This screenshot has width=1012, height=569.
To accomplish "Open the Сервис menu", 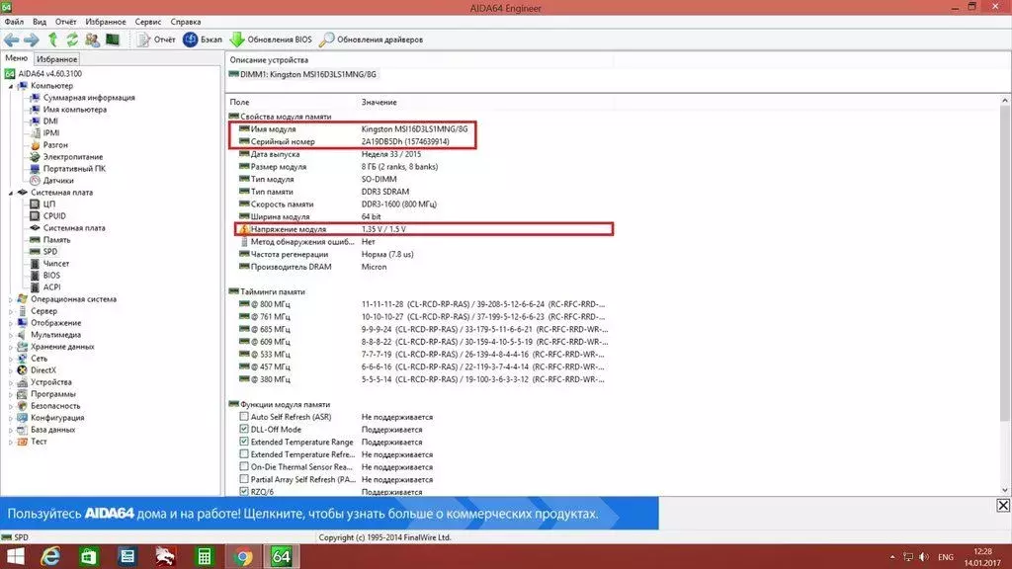I will 148,22.
